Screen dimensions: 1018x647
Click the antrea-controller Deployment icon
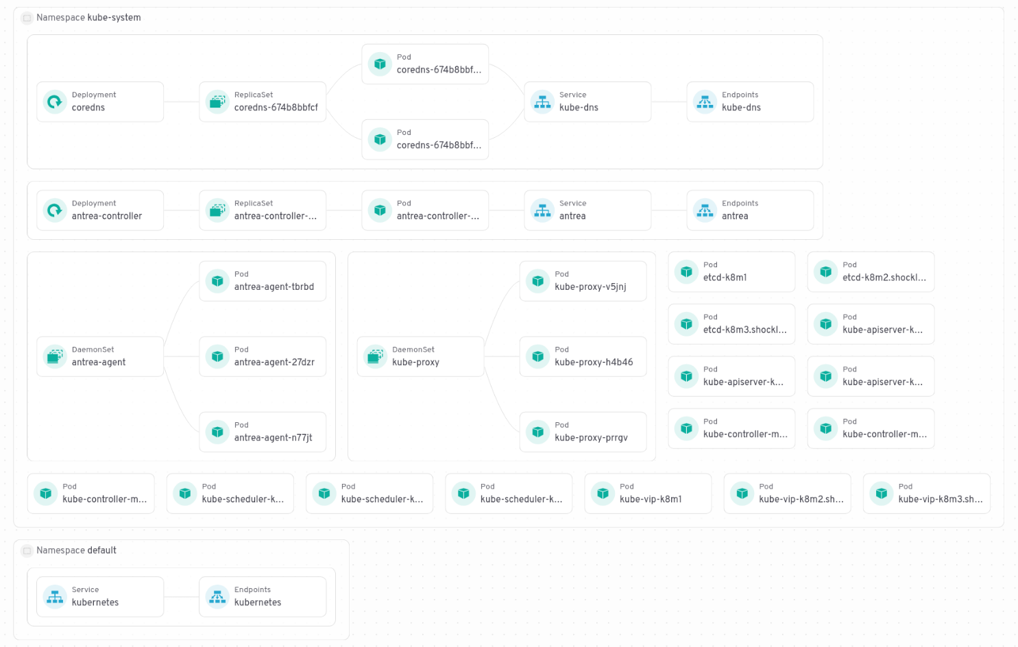tap(55, 210)
